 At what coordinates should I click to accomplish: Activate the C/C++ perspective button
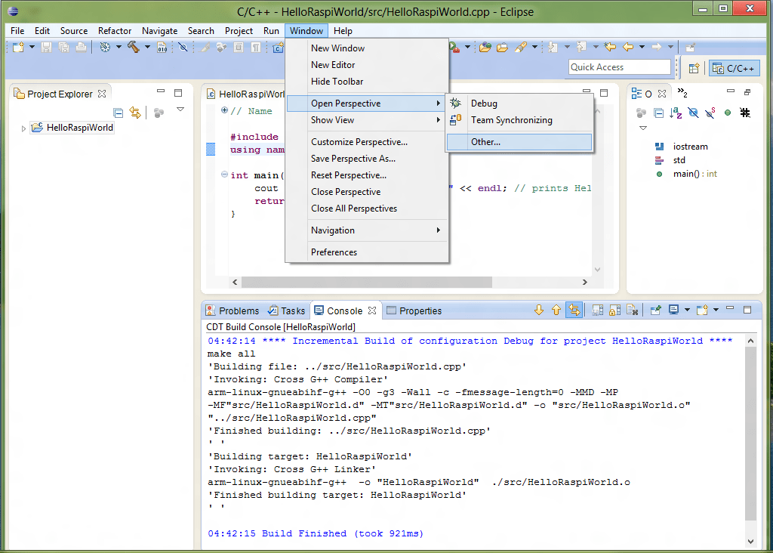(733, 67)
